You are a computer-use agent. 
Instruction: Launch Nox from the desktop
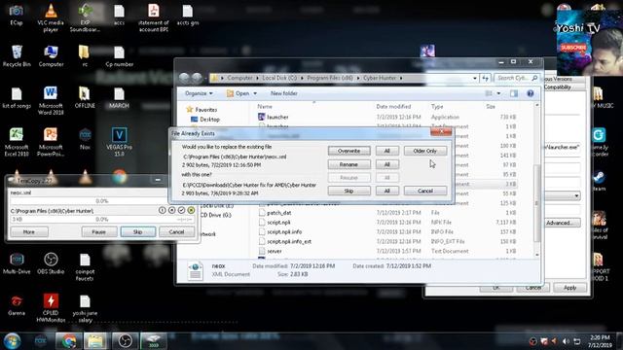pyautogui.click(x=85, y=138)
